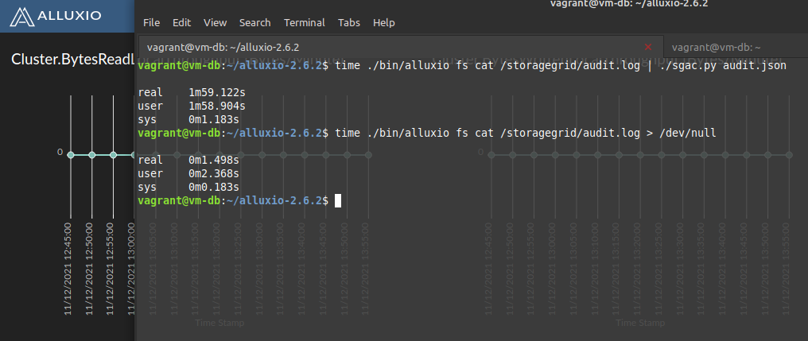
Task: Click the chart data point at 12:50:00
Action: click(91, 155)
